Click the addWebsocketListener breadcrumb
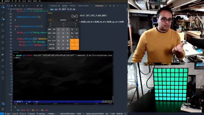Image resolution: width=204 pixels, height=115 pixels. [34, 9]
